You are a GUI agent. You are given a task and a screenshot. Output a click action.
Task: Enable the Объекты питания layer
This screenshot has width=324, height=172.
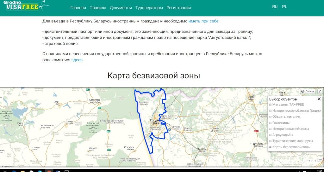pyautogui.click(x=270, y=117)
